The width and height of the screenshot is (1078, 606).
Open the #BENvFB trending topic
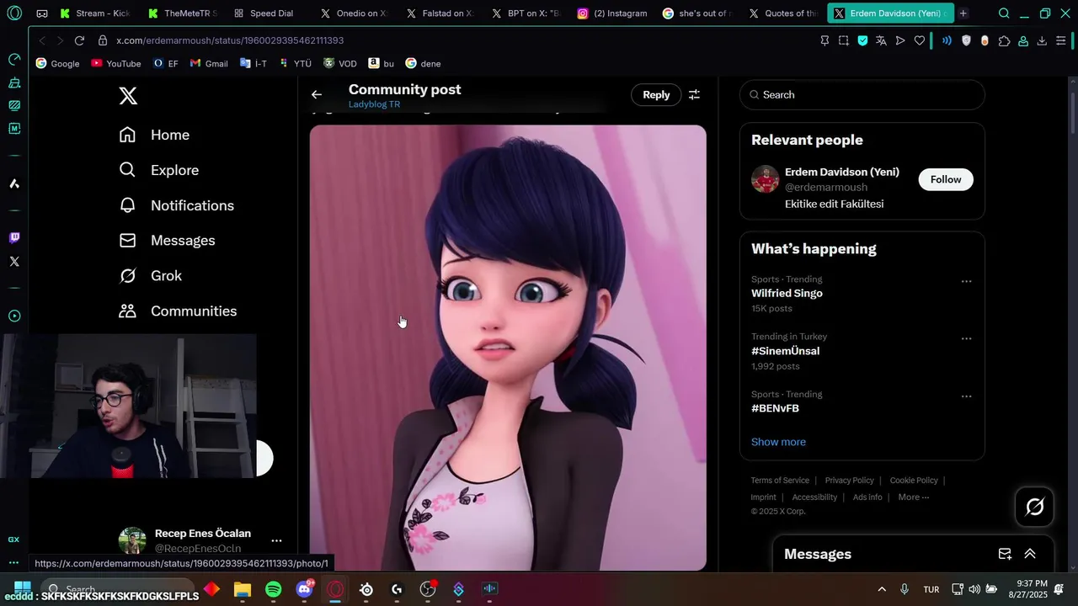click(775, 408)
